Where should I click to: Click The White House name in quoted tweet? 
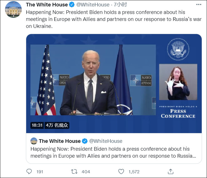coord(60,141)
